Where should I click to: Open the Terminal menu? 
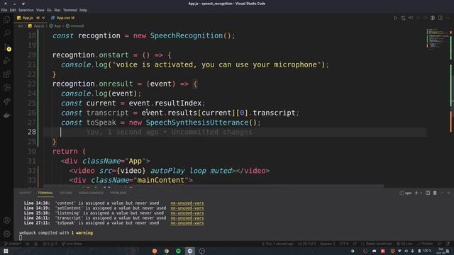pos(70,10)
